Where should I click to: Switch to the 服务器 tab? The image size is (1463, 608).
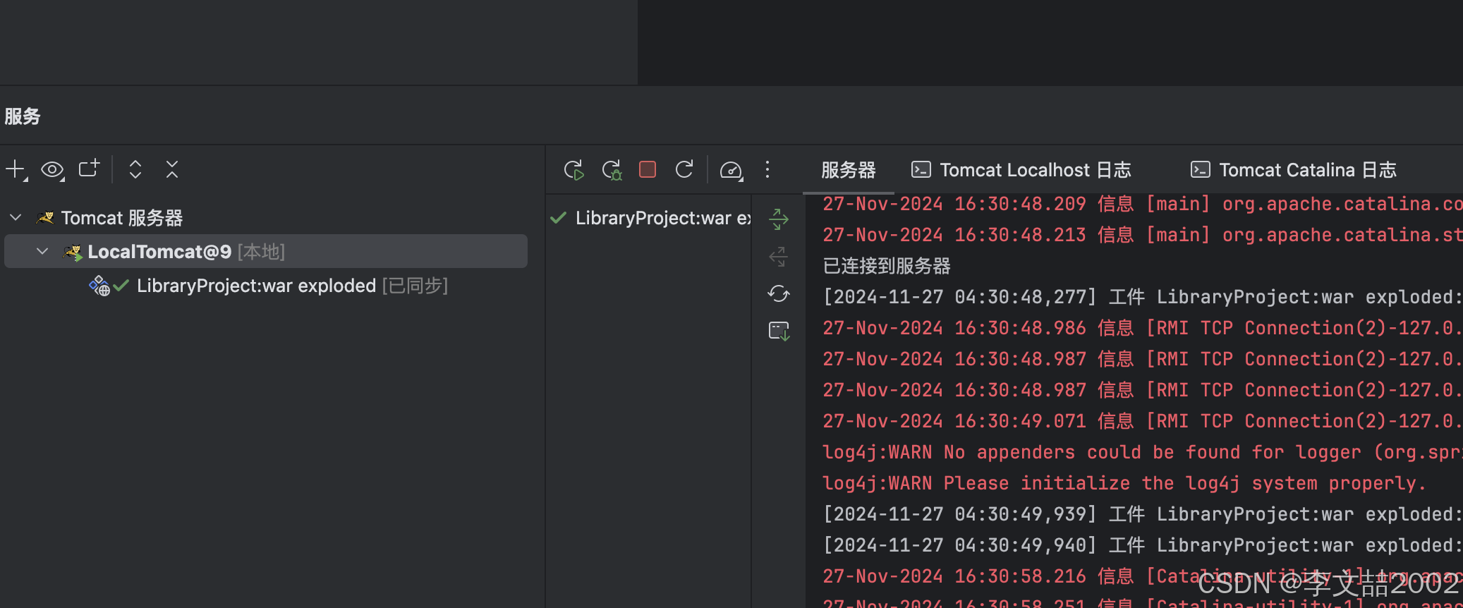point(848,170)
